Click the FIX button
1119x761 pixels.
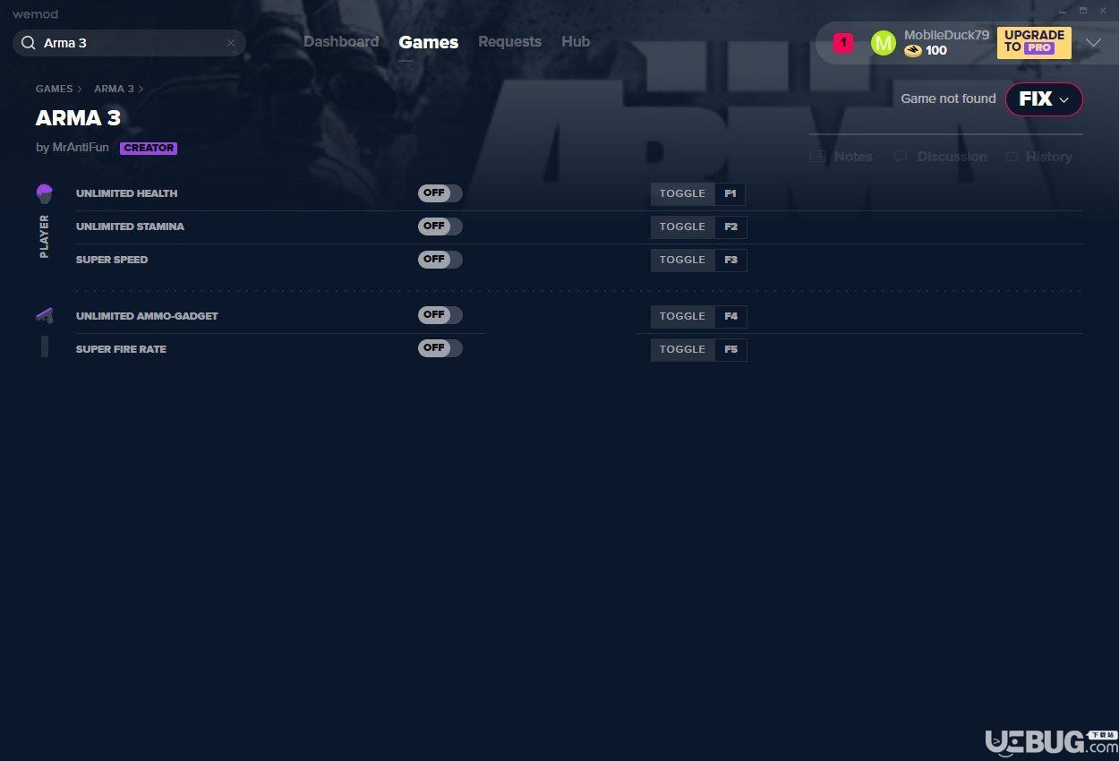1044,99
